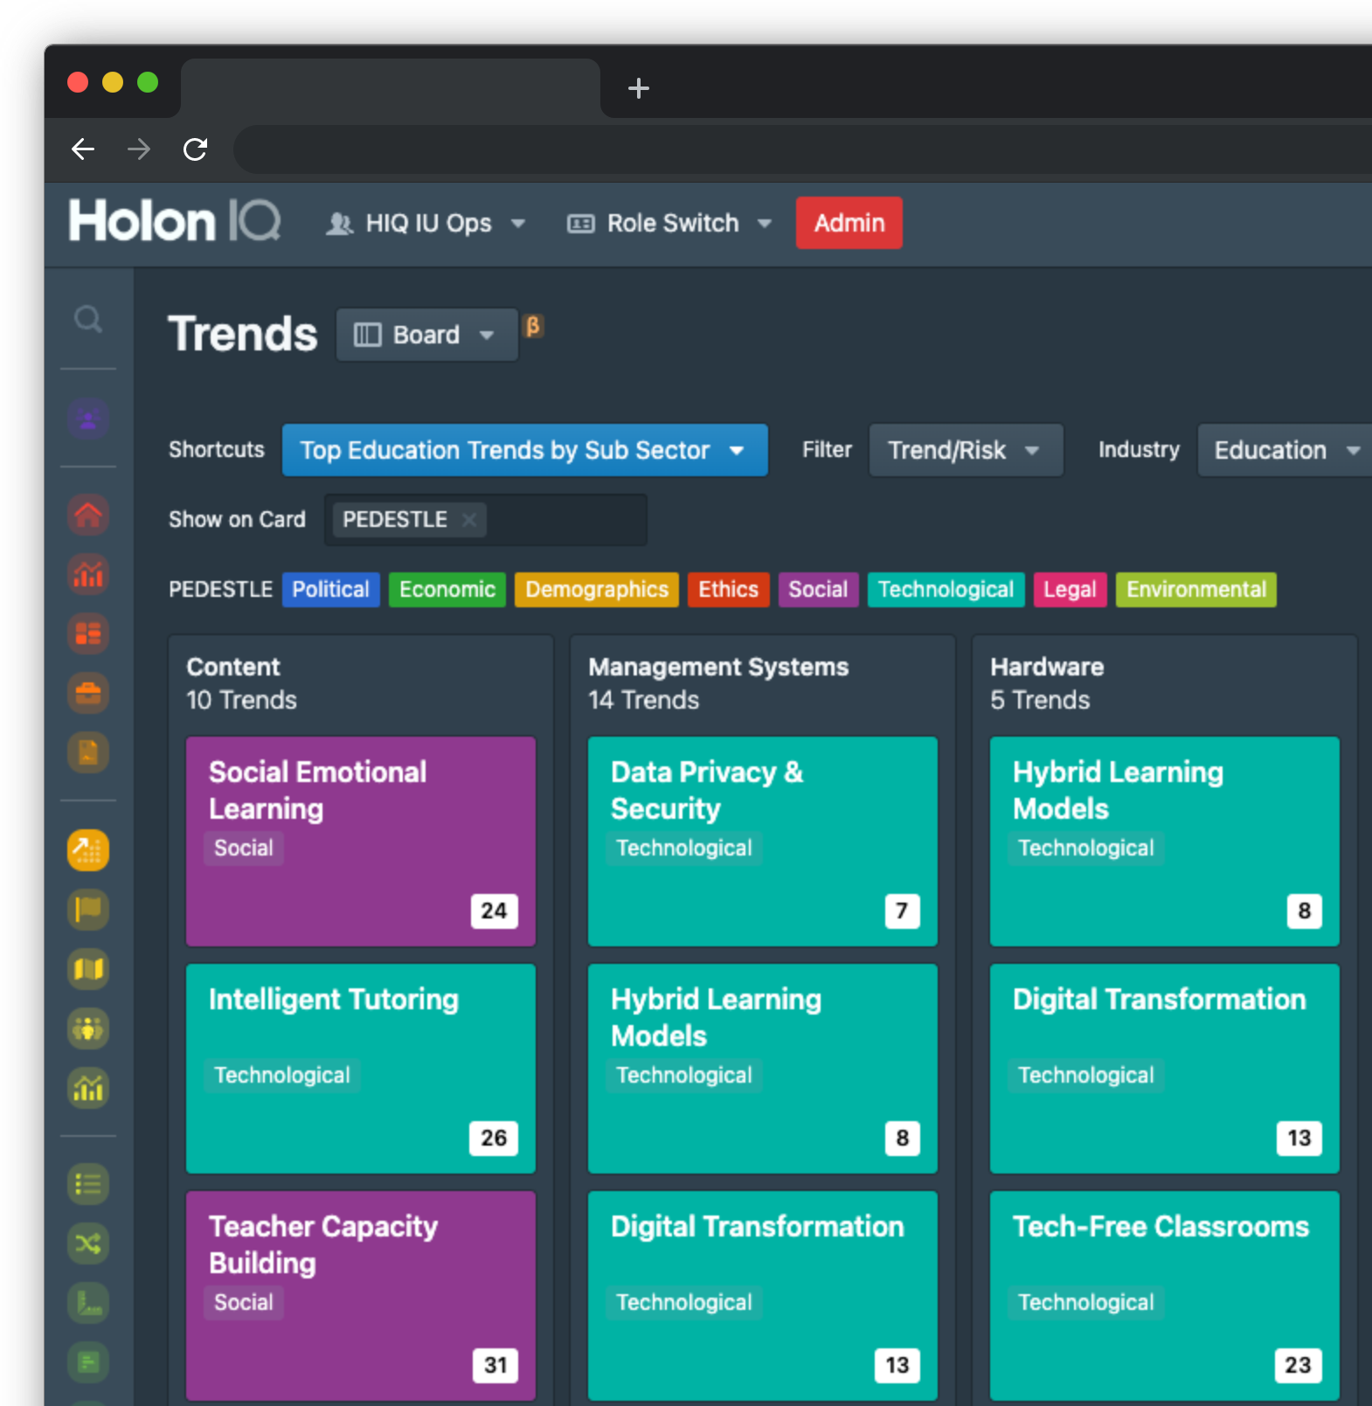
Task: Open the red bar chart analytics icon
Action: pyautogui.click(x=88, y=574)
